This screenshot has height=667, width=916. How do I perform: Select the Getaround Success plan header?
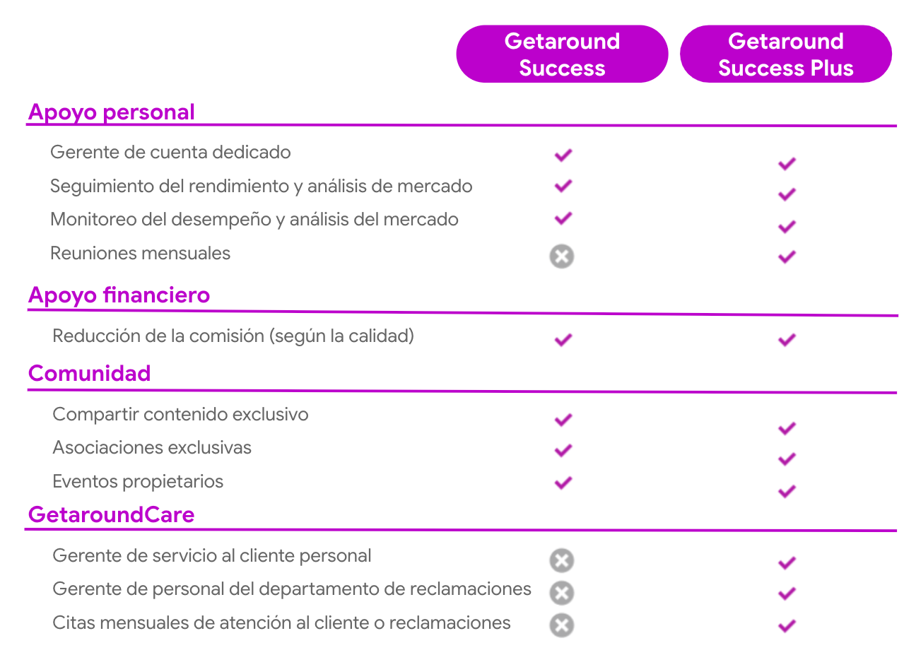click(562, 54)
